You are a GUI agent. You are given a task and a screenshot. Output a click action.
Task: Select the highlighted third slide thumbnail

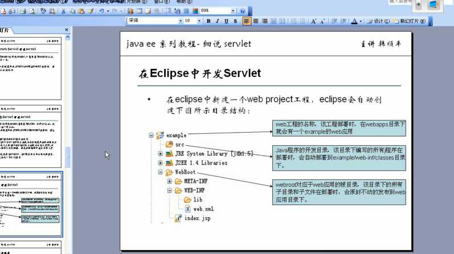[31, 204]
